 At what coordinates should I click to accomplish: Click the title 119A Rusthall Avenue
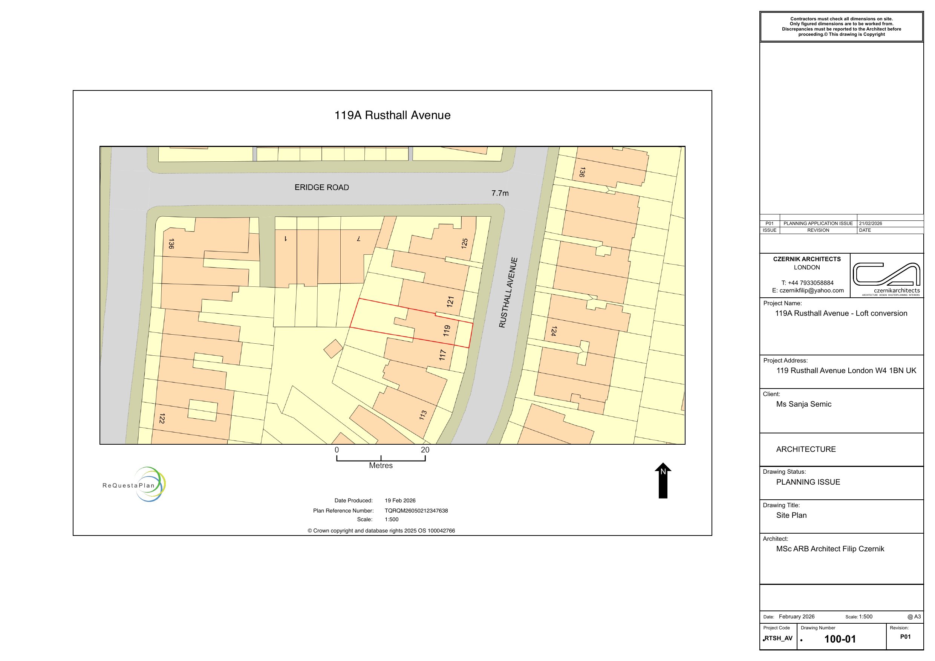[x=392, y=115]
